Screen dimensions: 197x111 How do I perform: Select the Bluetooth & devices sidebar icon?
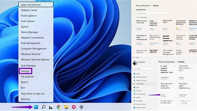coord(134,77)
